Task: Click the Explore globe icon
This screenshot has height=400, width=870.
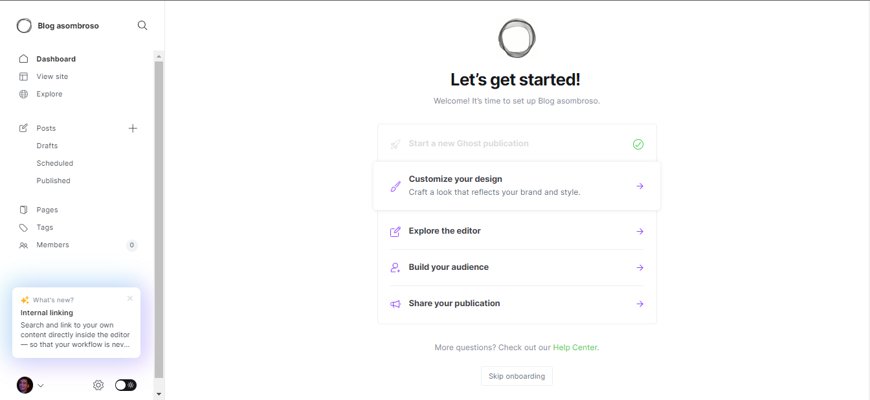Action: click(x=24, y=94)
